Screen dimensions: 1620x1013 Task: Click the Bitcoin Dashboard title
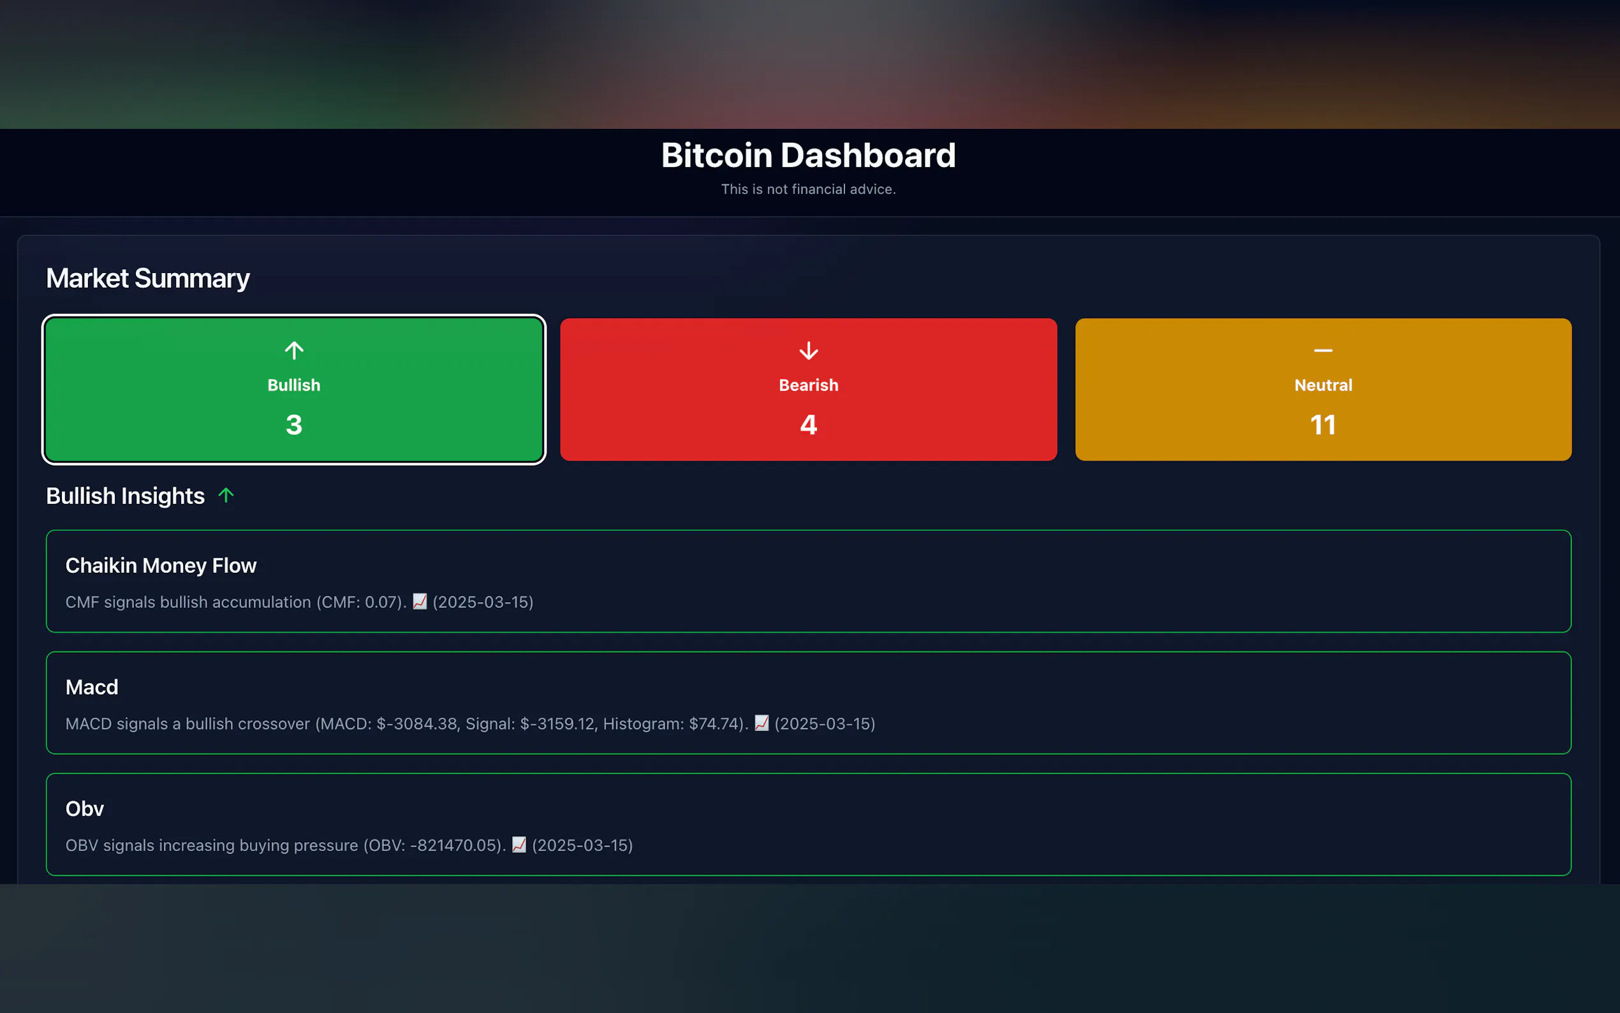click(x=808, y=156)
